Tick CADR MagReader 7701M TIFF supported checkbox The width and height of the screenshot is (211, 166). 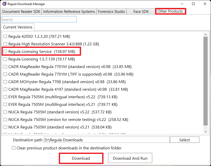5,74
